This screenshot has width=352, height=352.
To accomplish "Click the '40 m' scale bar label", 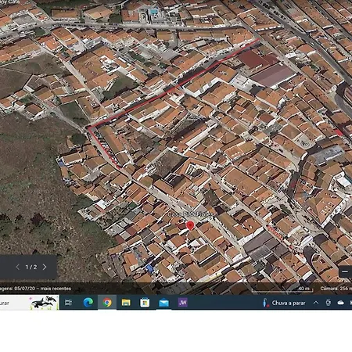I will pos(304,288).
